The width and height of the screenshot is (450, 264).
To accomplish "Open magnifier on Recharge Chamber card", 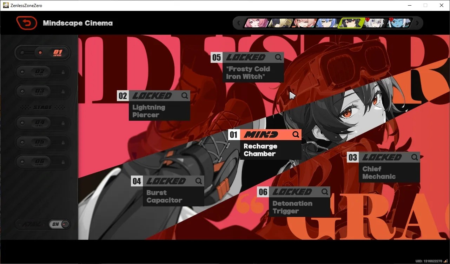I will (x=296, y=134).
